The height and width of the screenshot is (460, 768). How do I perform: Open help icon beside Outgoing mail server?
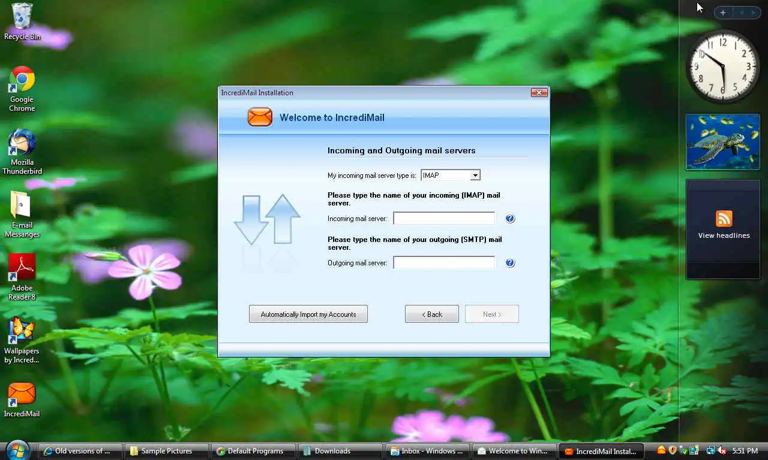tap(510, 263)
